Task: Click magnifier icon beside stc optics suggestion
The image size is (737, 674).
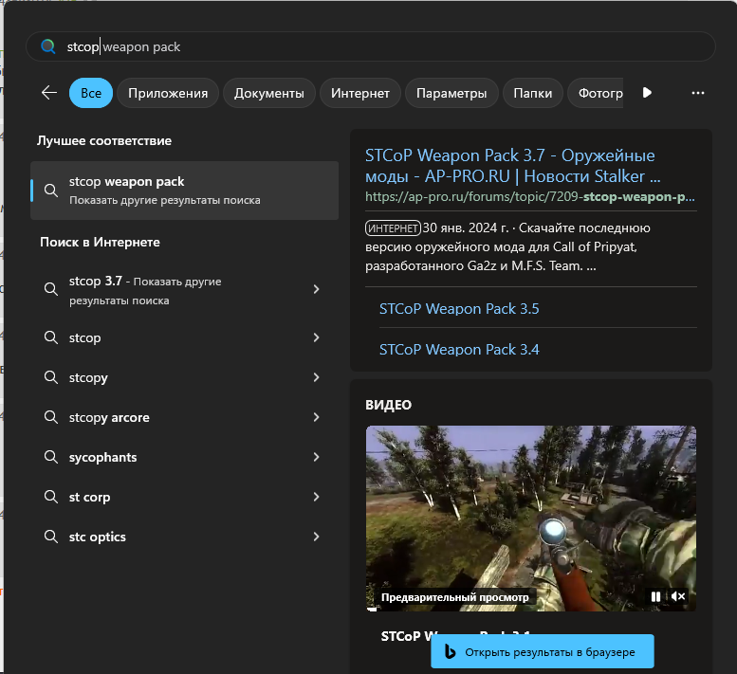Action: [51, 537]
